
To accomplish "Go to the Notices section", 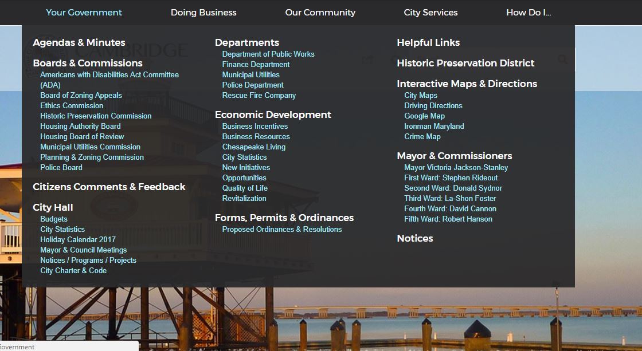I will point(414,238).
